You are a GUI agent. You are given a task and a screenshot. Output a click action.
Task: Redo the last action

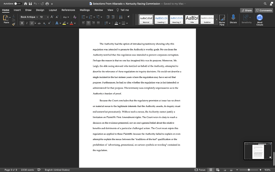(42, 3)
